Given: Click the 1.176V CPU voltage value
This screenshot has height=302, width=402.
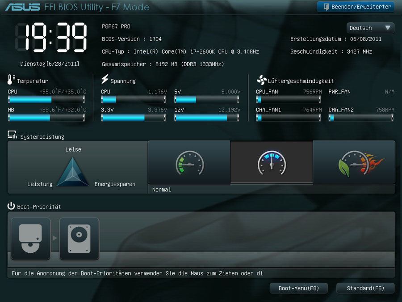Looking at the screenshot, I should point(158,92).
